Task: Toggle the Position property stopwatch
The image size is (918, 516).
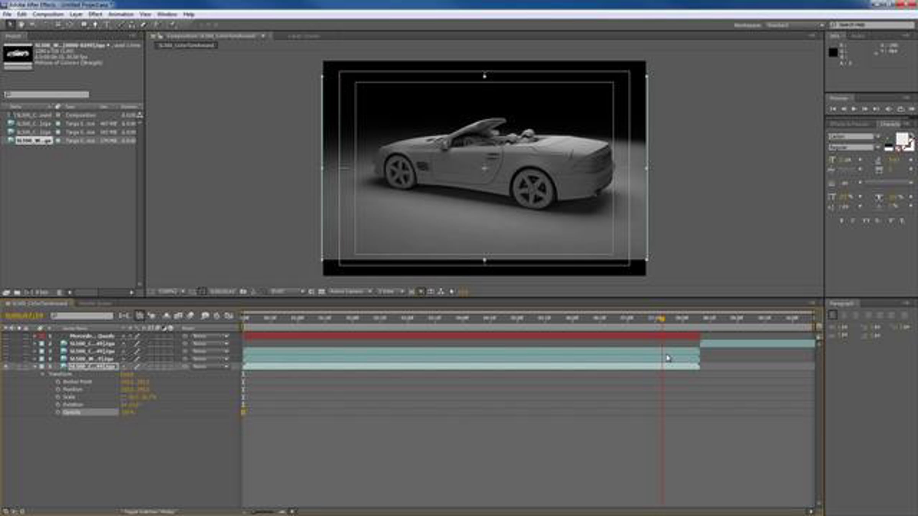Action: click(58, 389)
